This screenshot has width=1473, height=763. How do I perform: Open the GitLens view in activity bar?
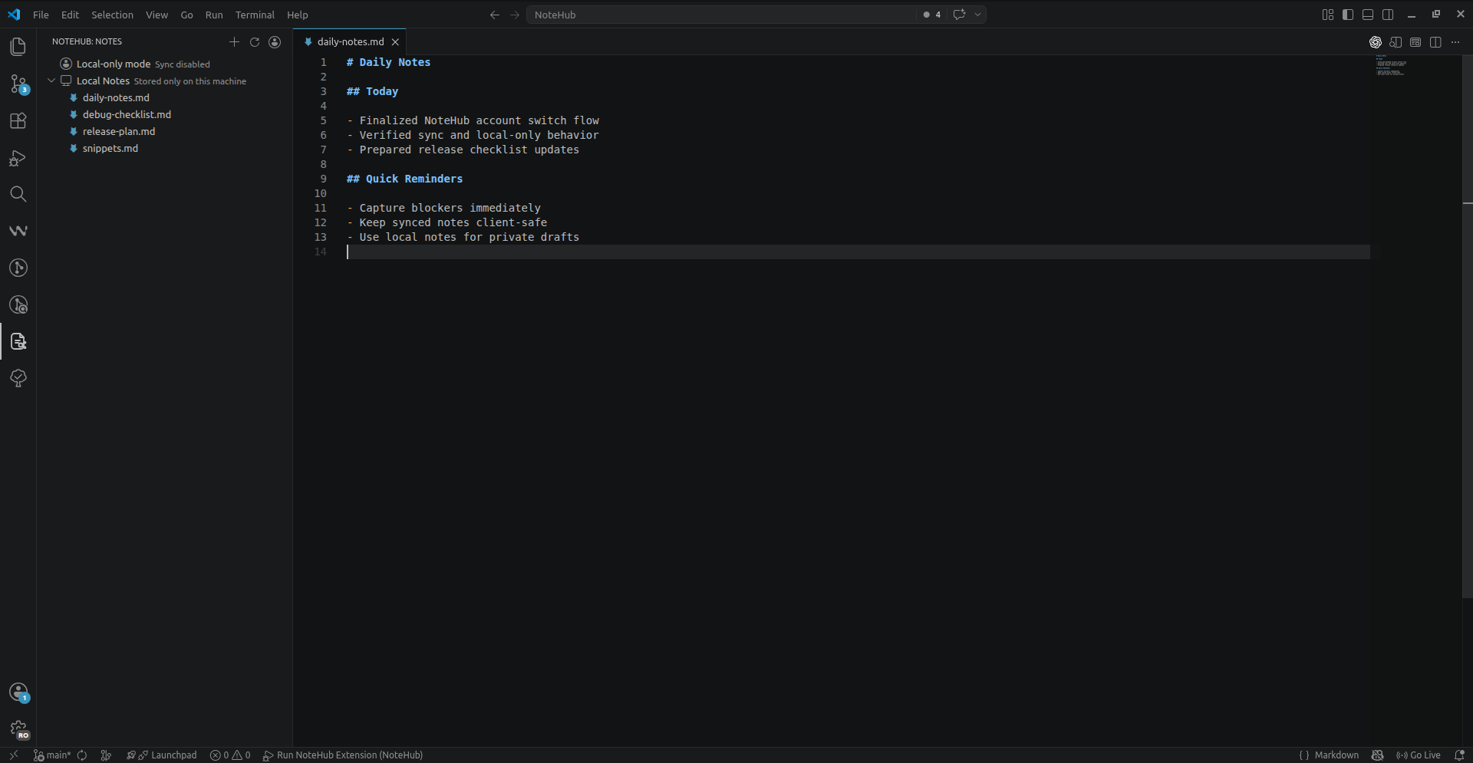tap(18, 268)
